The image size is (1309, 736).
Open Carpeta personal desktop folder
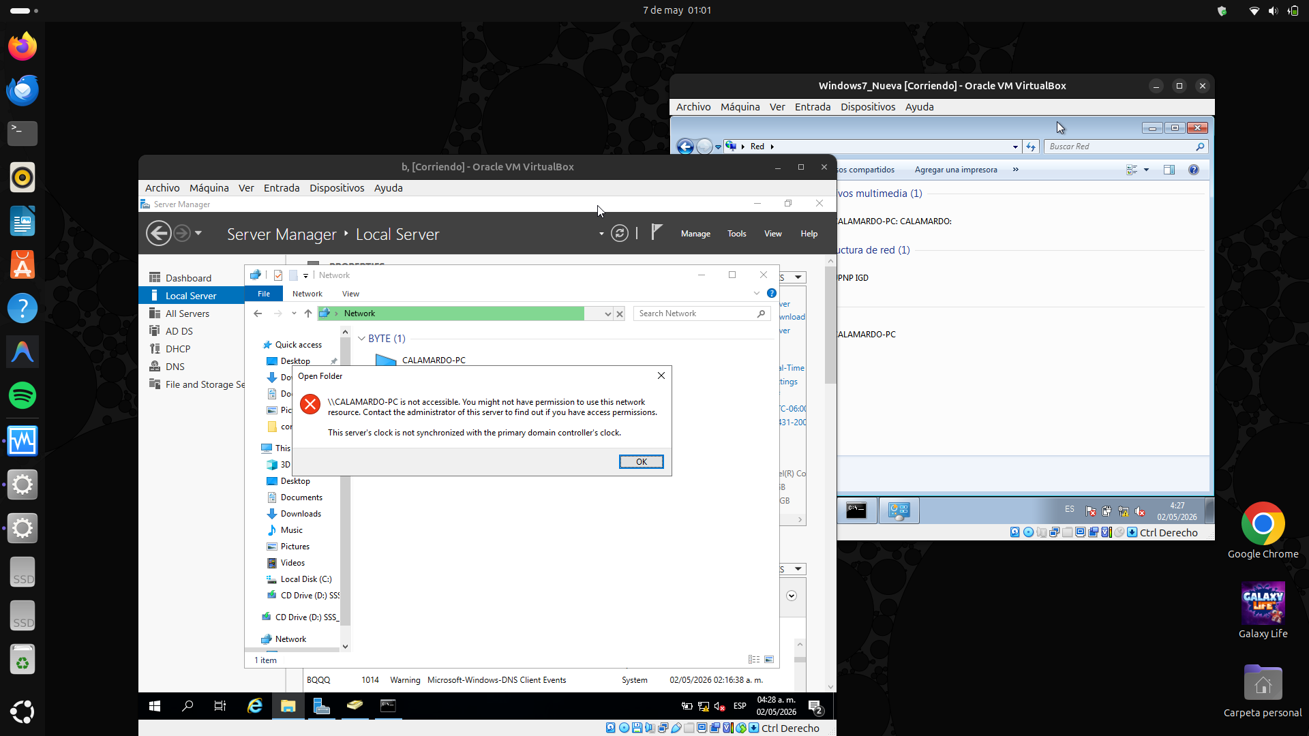[1263, 690]
